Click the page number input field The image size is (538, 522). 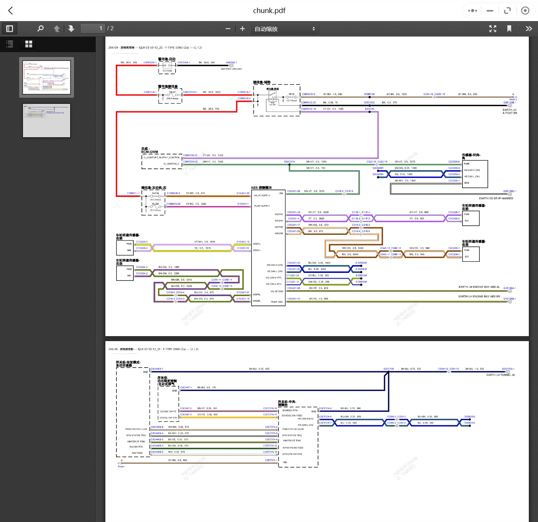click(x=92, y=29)
